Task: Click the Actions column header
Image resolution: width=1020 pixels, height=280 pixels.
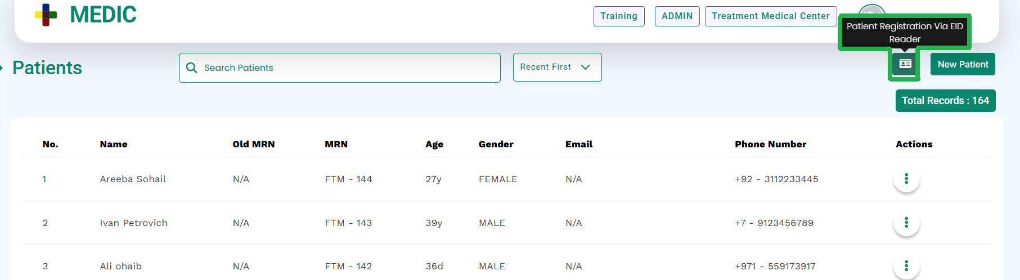Action: [914, 144]
